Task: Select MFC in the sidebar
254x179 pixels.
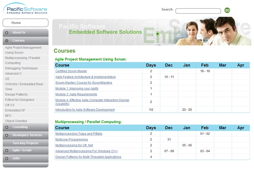Action: click(25, 116)
